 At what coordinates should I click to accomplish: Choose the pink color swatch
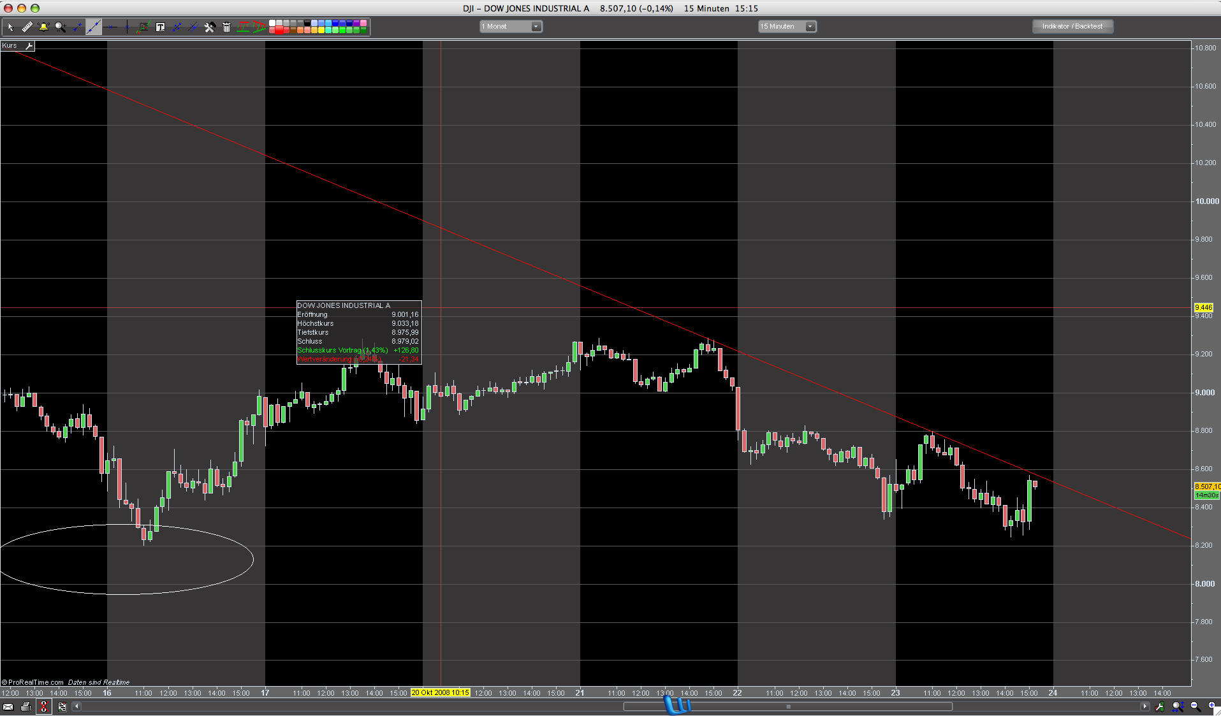pyautogui.click(x=363, y=23)
